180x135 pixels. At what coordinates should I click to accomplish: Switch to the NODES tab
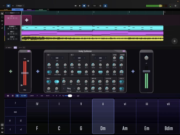pyautogui.click(x=29, y=10)
